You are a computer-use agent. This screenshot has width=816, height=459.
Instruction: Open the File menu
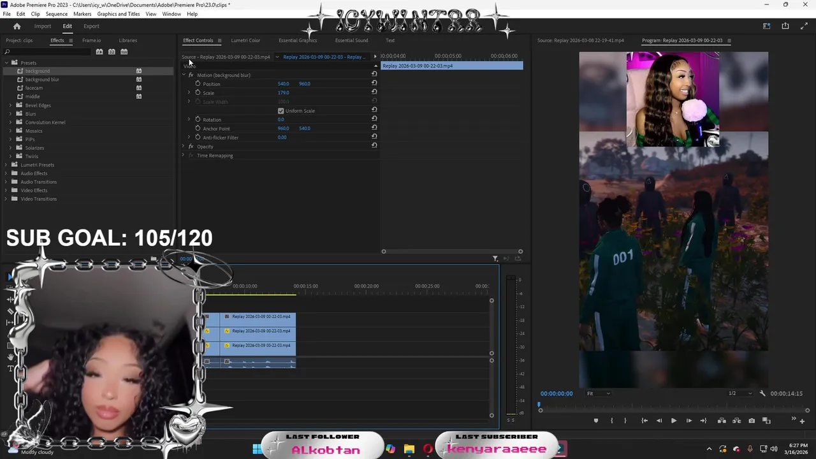6,14
